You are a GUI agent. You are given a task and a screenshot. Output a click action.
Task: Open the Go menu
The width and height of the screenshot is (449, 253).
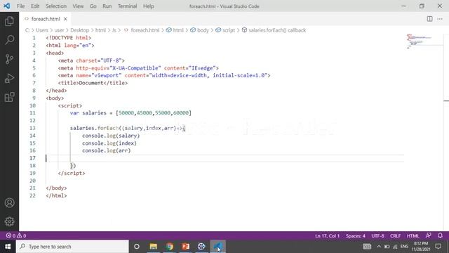[x=93, y=6]
